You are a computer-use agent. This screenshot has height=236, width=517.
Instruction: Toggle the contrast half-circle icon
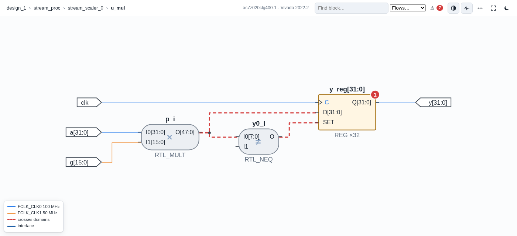[453, 8]
